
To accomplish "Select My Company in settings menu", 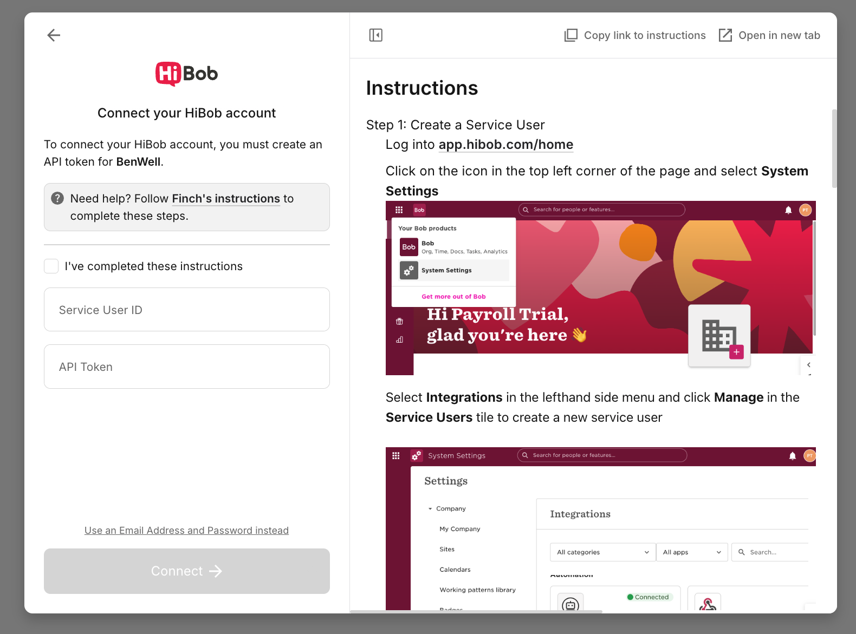I will (x=459, y=529).
